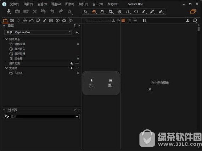Open 过滤器 panel help question mark
Image resolution: width=202 pixels, height=151 pixels.
pyautogui.click(x=74, y=110)
